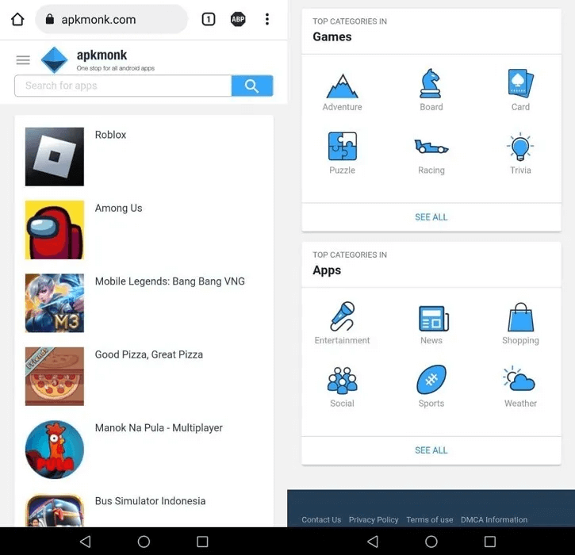Viewport: 575px width, 555px height.
Task: Click the apkmonk diamond logo
Action: tap(54, 59)
